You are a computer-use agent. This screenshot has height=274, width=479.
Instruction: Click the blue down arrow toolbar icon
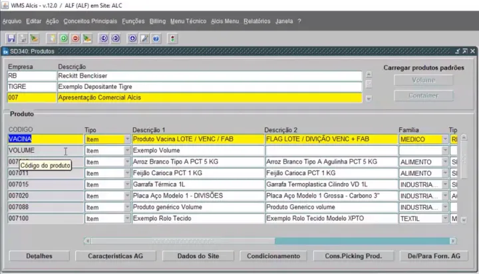pyautogui.click(x=134, y=38)
